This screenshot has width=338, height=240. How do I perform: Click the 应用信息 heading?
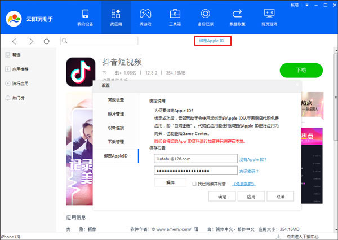coord(76,217)
